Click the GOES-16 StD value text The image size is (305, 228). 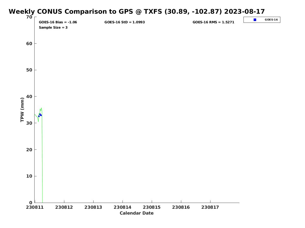[125, 22]
